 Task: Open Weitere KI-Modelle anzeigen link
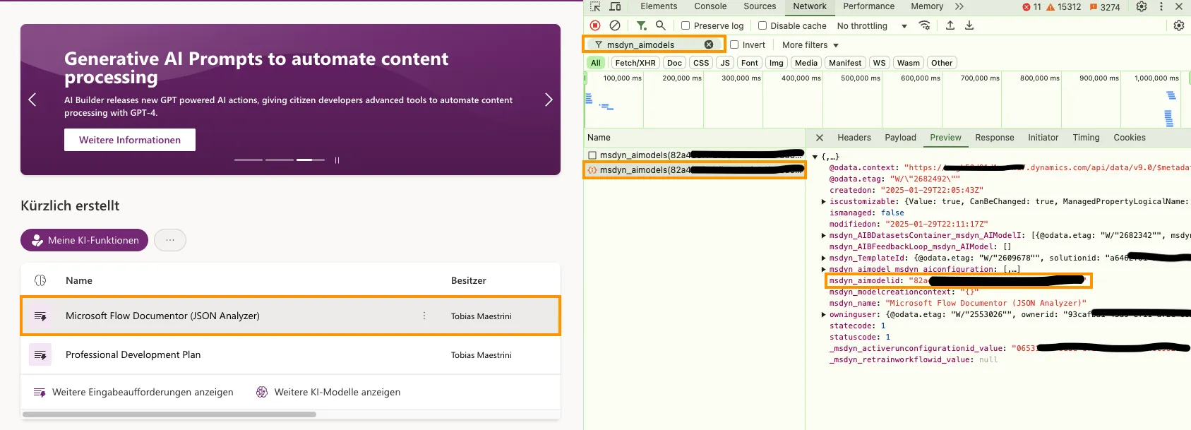337,392
